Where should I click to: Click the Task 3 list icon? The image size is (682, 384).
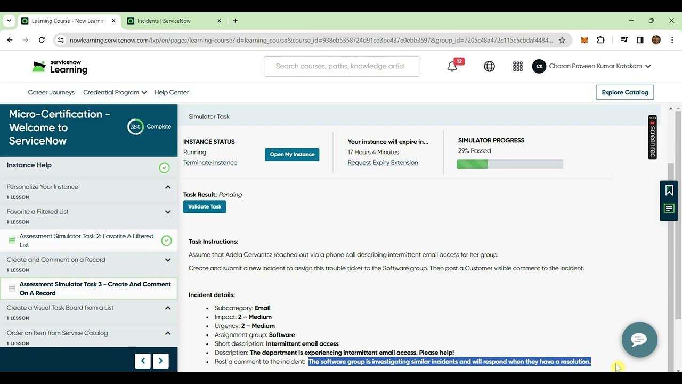(12, 289)
